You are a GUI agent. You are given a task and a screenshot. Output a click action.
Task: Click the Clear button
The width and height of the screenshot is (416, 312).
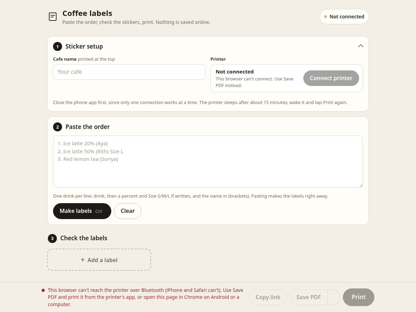tap(128, 211)
